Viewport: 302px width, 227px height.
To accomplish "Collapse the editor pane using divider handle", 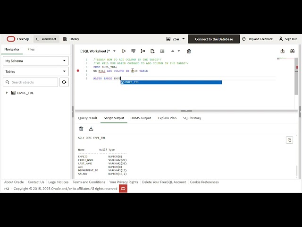I will point(186,111).
